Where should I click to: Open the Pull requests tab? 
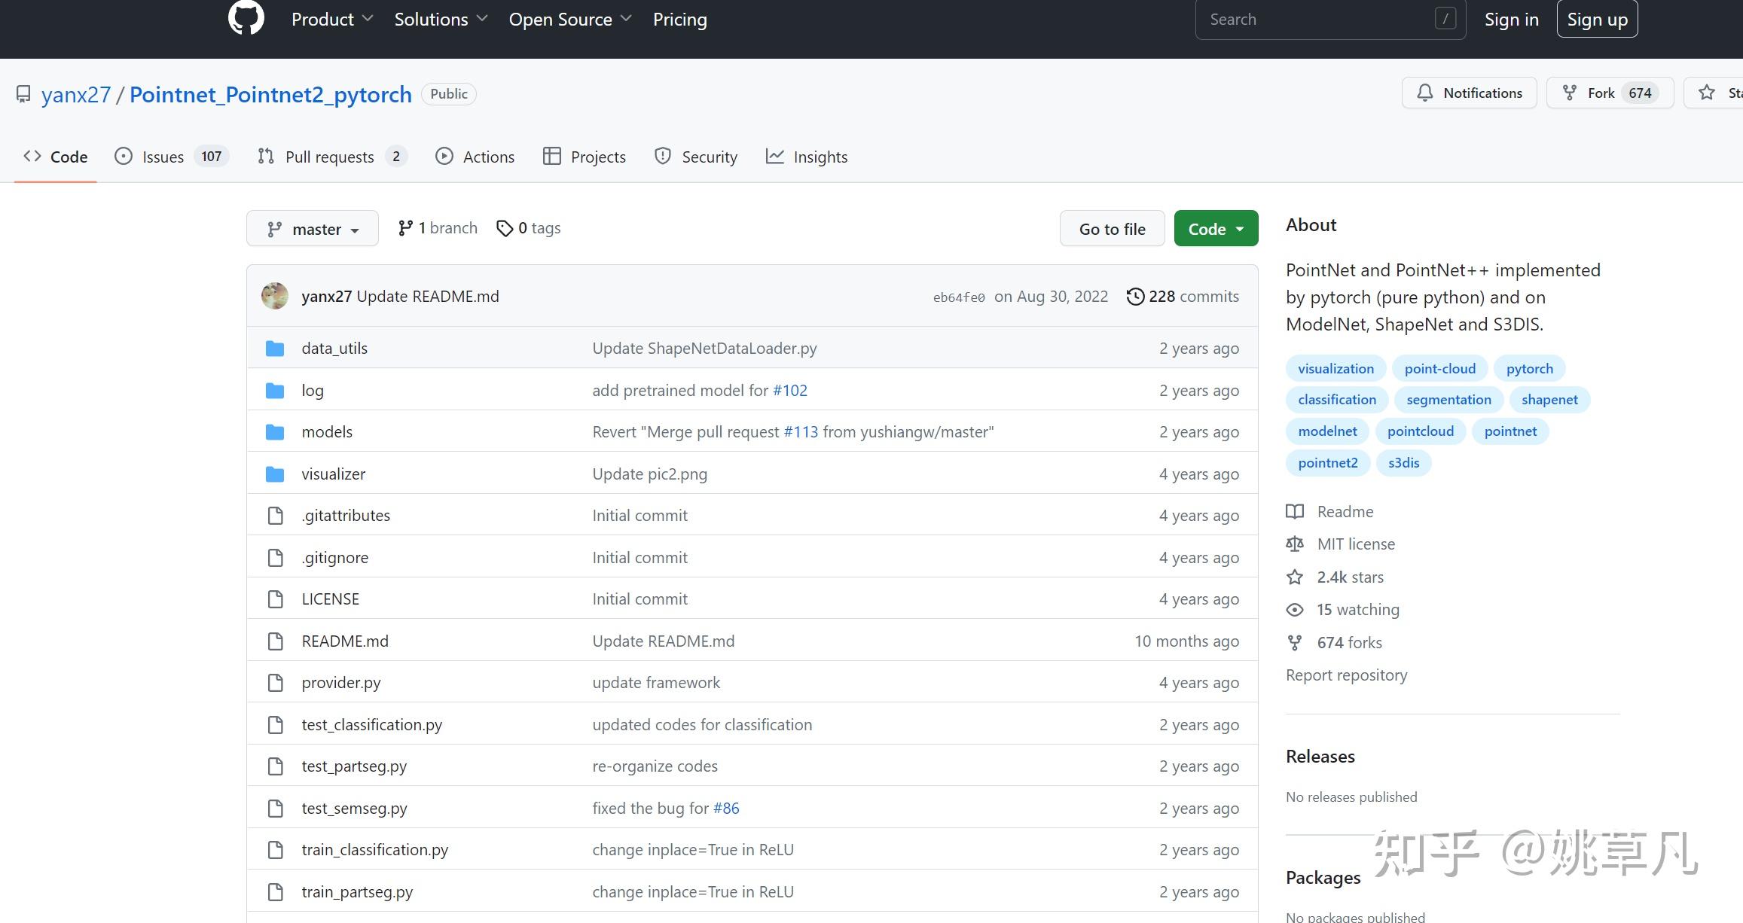pos(332,157)
